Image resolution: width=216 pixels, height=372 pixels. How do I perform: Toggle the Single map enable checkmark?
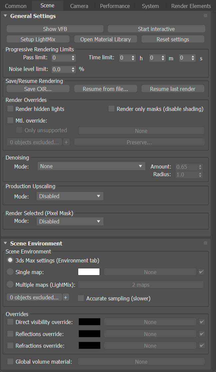(x=202, y=272)
